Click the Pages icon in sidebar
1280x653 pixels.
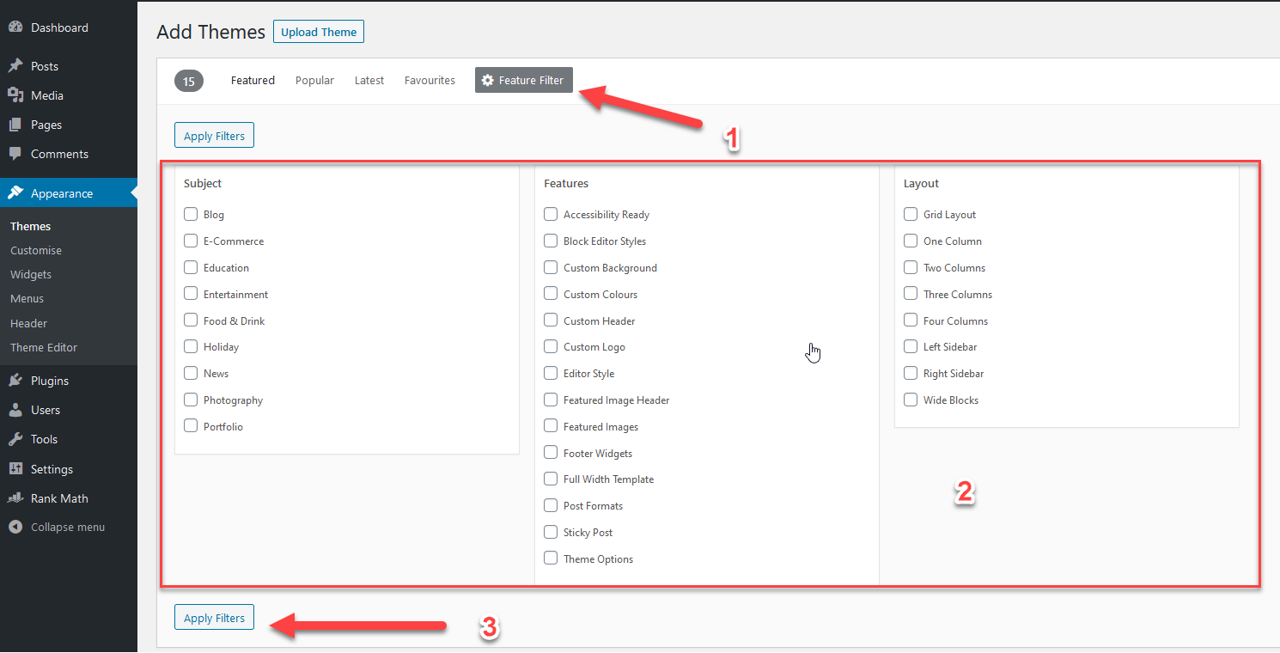[15, 125]
